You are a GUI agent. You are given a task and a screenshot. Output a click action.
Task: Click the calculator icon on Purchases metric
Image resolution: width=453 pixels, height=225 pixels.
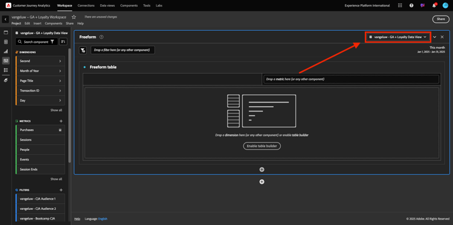pos(60,130)
